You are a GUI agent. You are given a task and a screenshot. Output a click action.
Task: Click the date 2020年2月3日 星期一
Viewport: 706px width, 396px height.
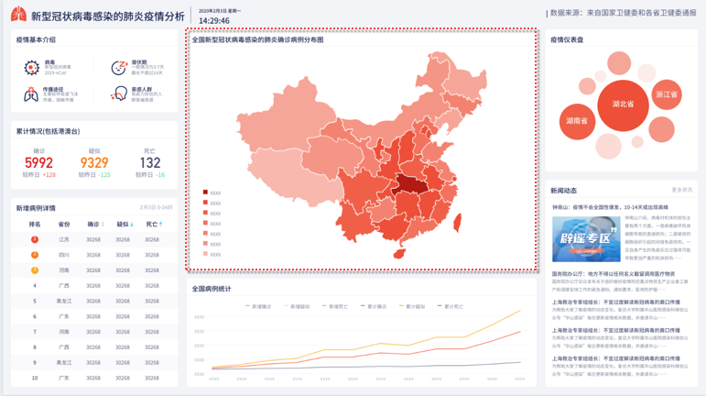click(220, 10)
